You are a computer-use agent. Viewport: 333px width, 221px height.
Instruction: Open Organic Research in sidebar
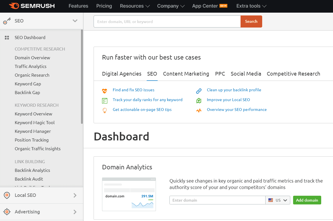32,75
